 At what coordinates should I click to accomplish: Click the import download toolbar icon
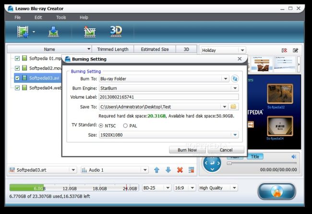coord(53,32)
